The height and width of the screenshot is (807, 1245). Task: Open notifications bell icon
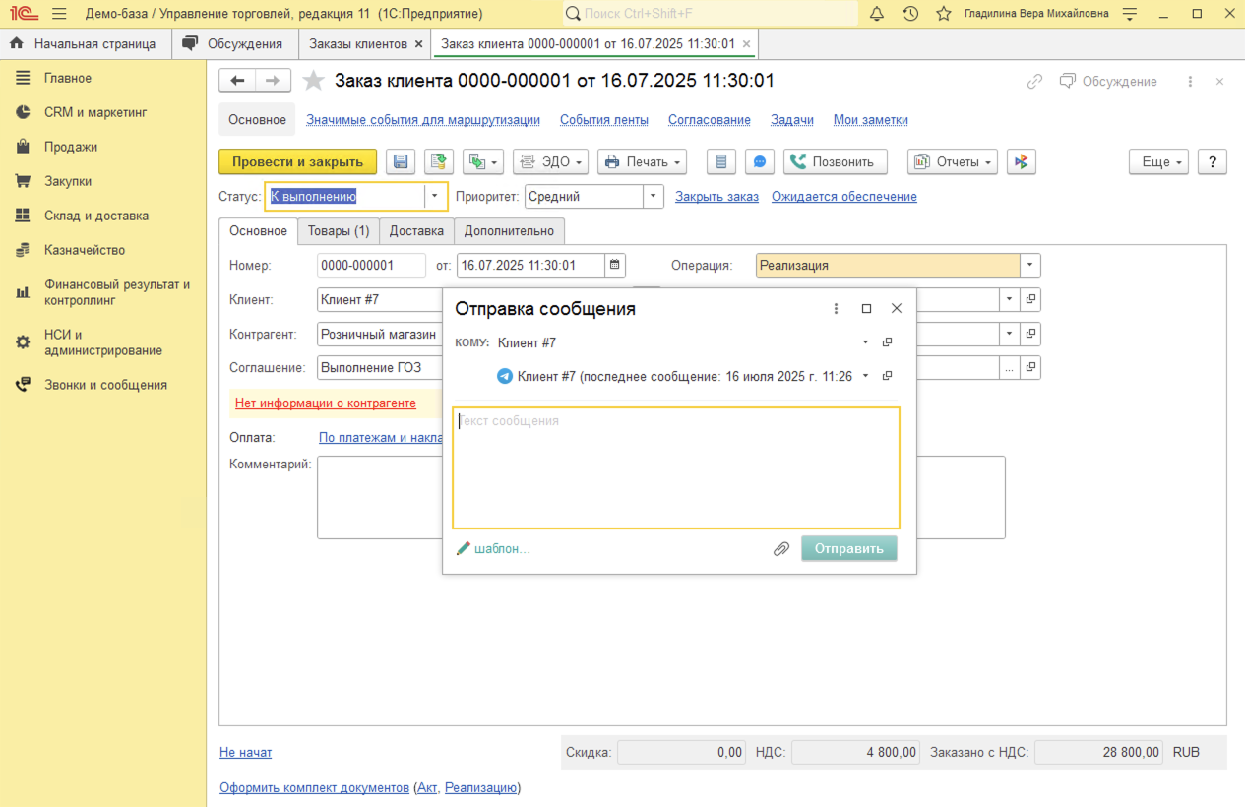878,14
